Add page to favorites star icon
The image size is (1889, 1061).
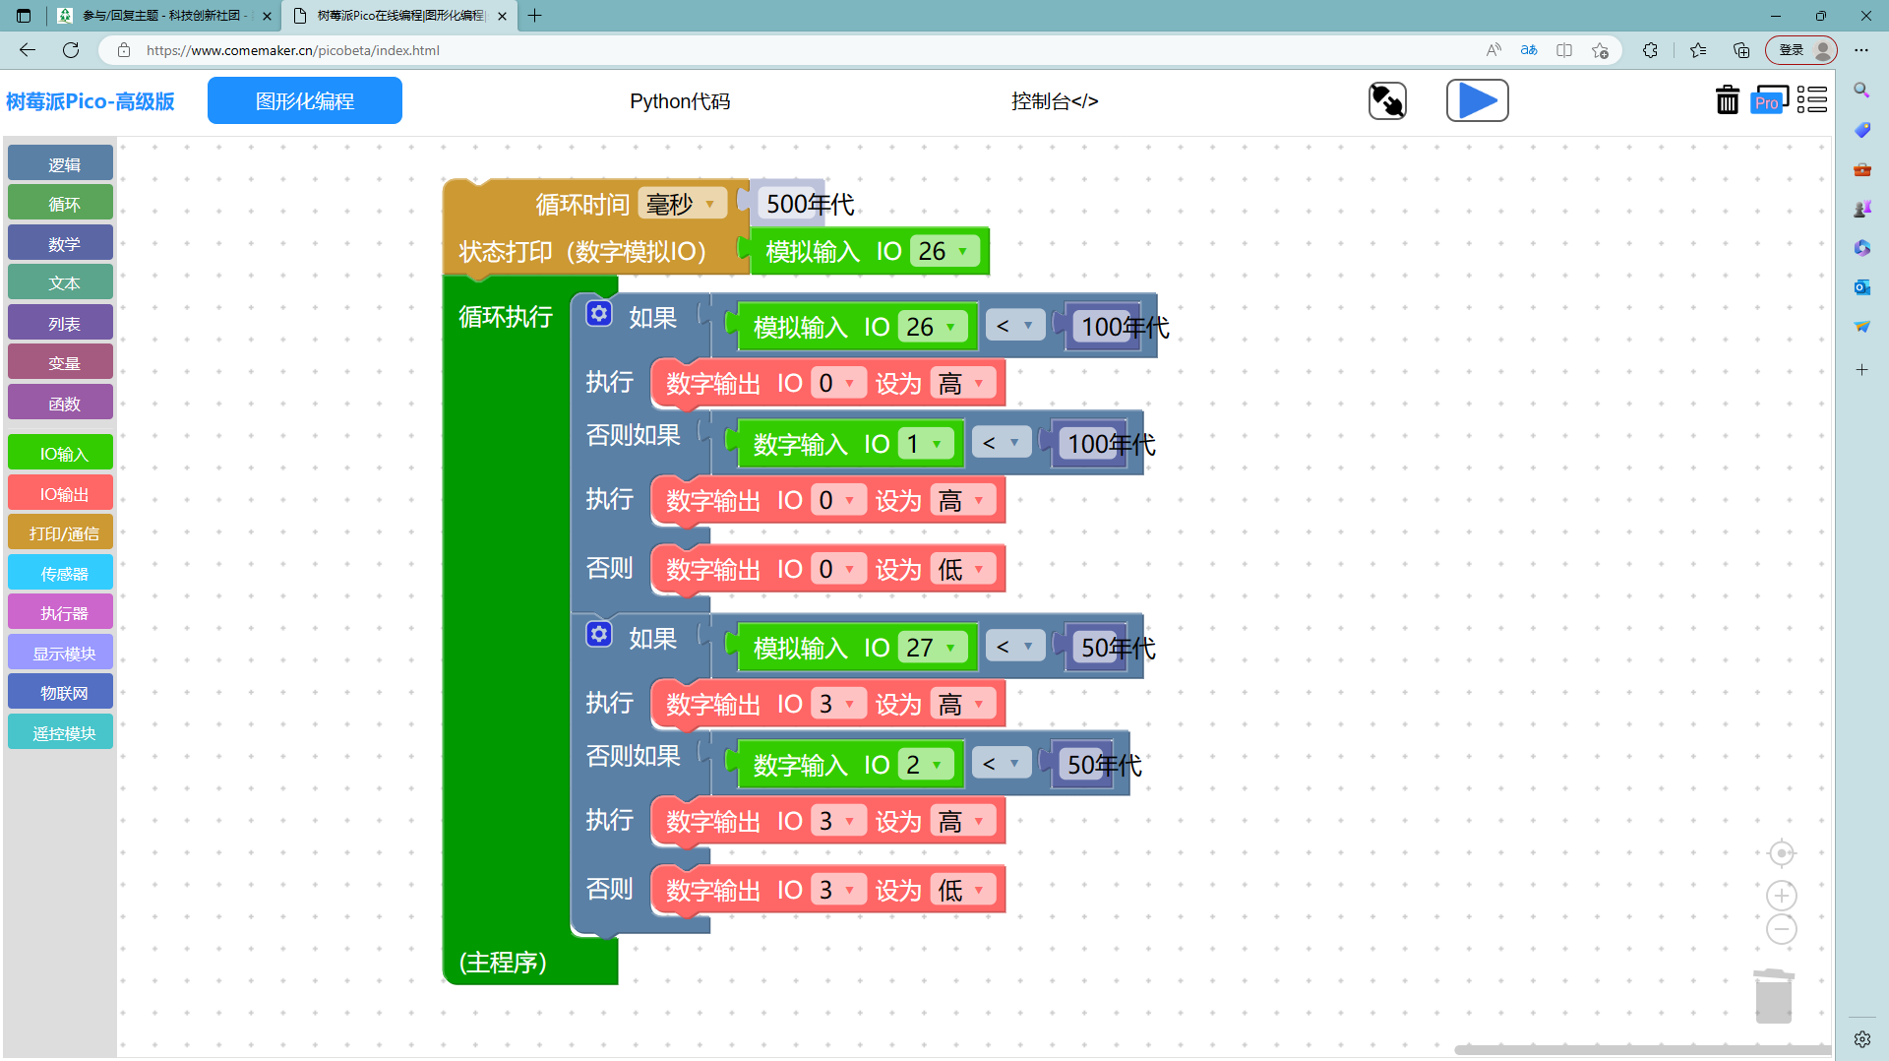(1600, 50)
